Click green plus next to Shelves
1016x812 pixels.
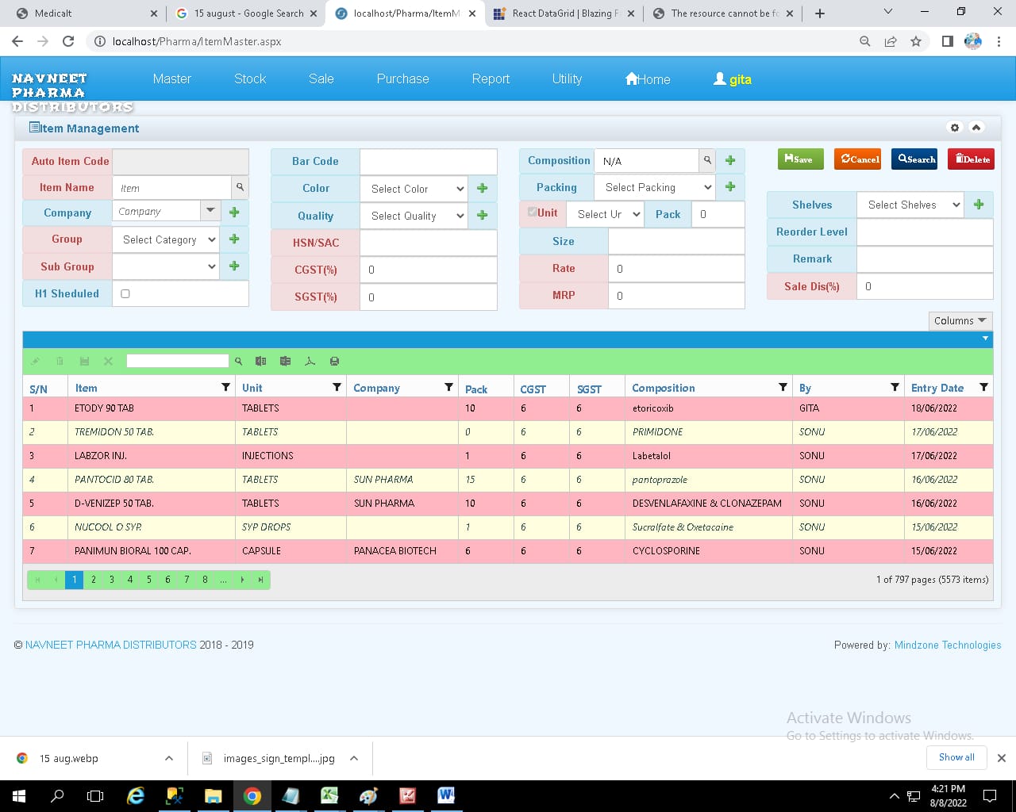pyautogui.click(x=979, y=205)
